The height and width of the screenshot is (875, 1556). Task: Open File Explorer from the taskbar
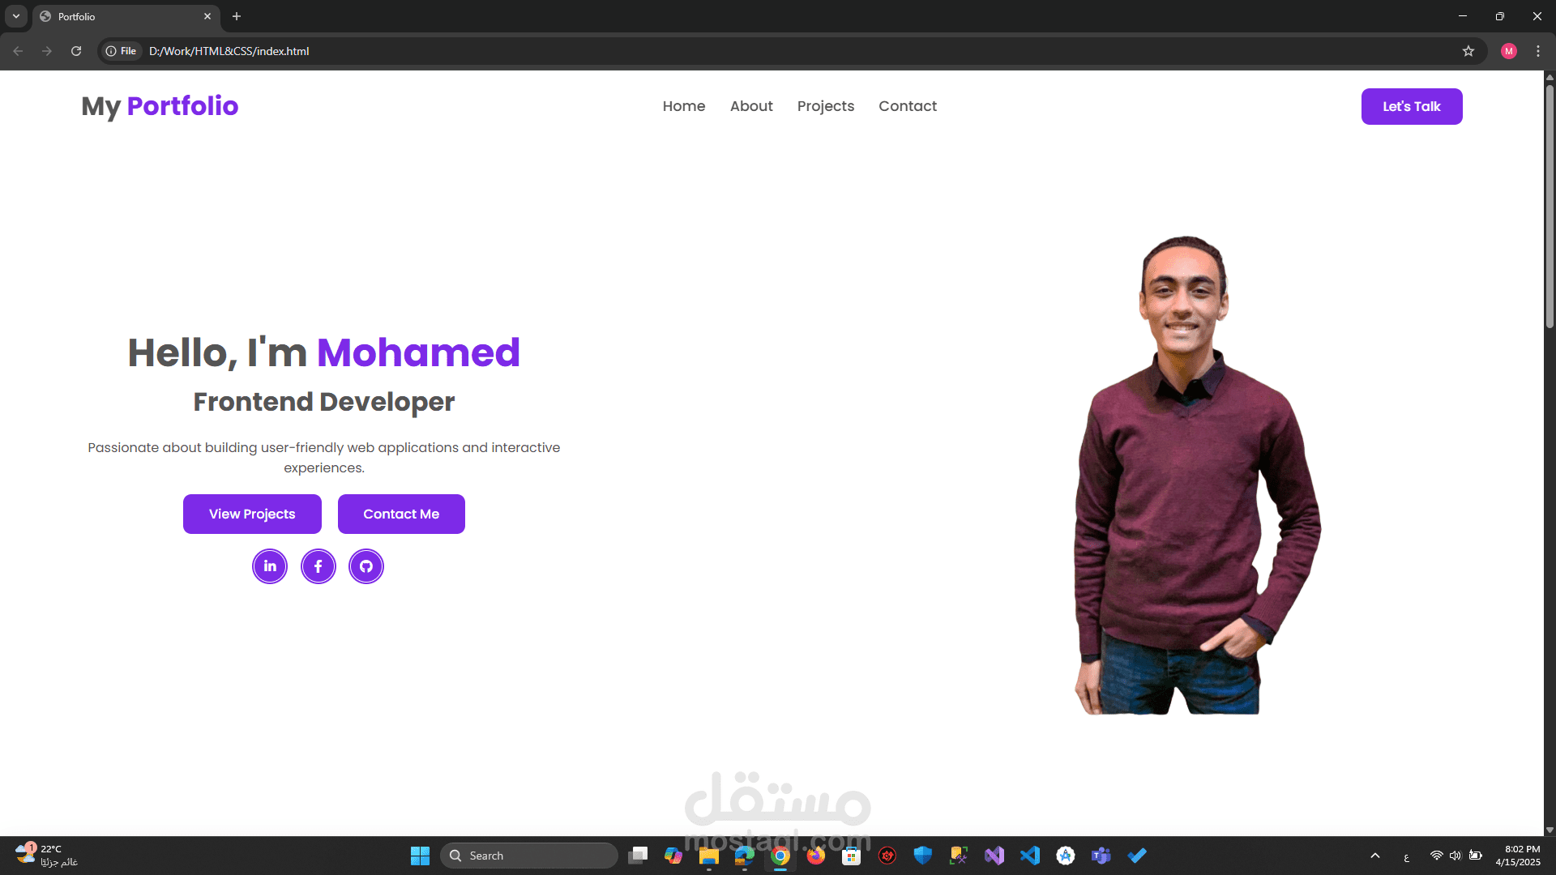(x=709, y=856)
